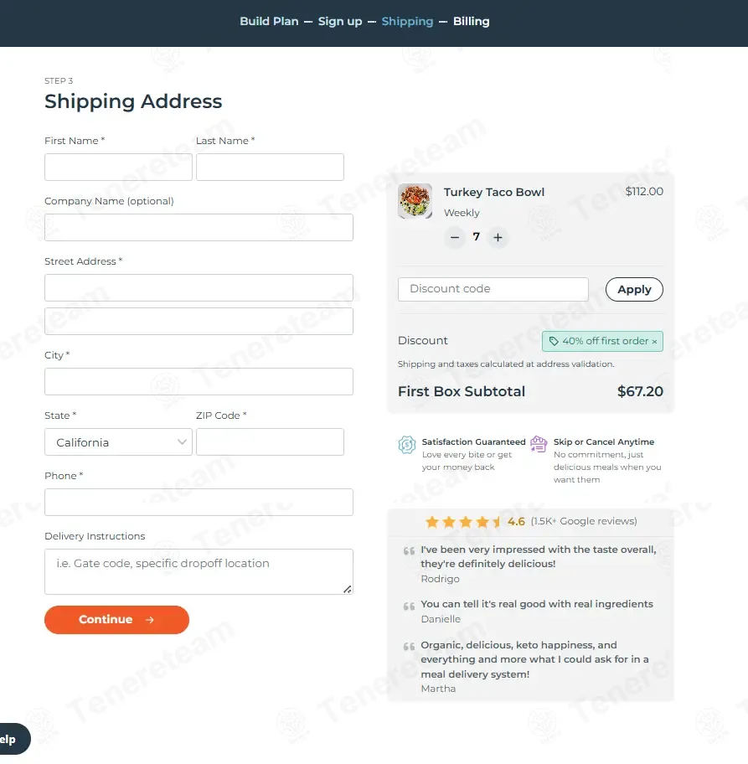Click the Satisfaction Guaranteed badge icon
This screenshot has height=764, width=748.
tap(407, 444)
